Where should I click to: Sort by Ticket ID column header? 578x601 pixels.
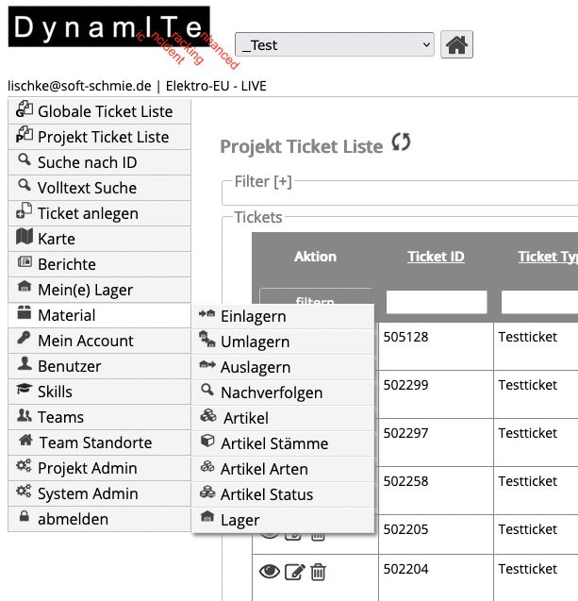(x=436, y=257)
